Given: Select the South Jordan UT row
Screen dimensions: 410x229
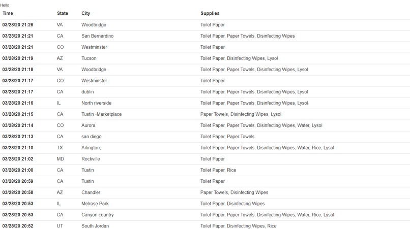Looking at the screenshot, I should 205,225.
